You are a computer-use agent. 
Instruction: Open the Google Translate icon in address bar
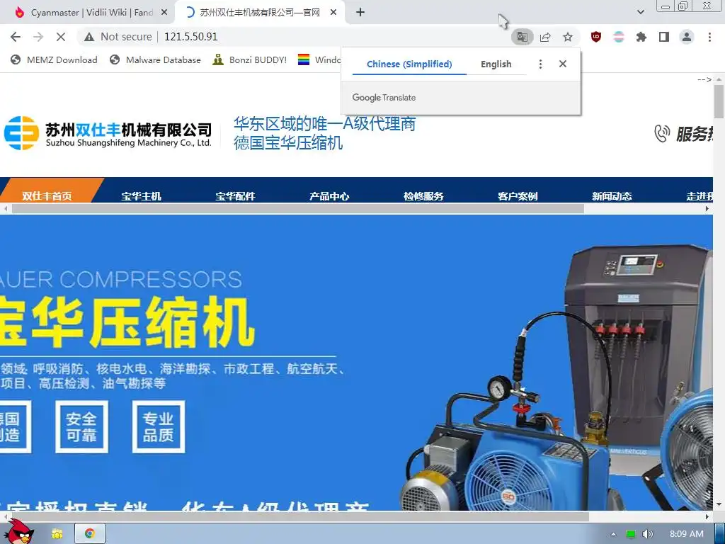click(x=523, y=37)
